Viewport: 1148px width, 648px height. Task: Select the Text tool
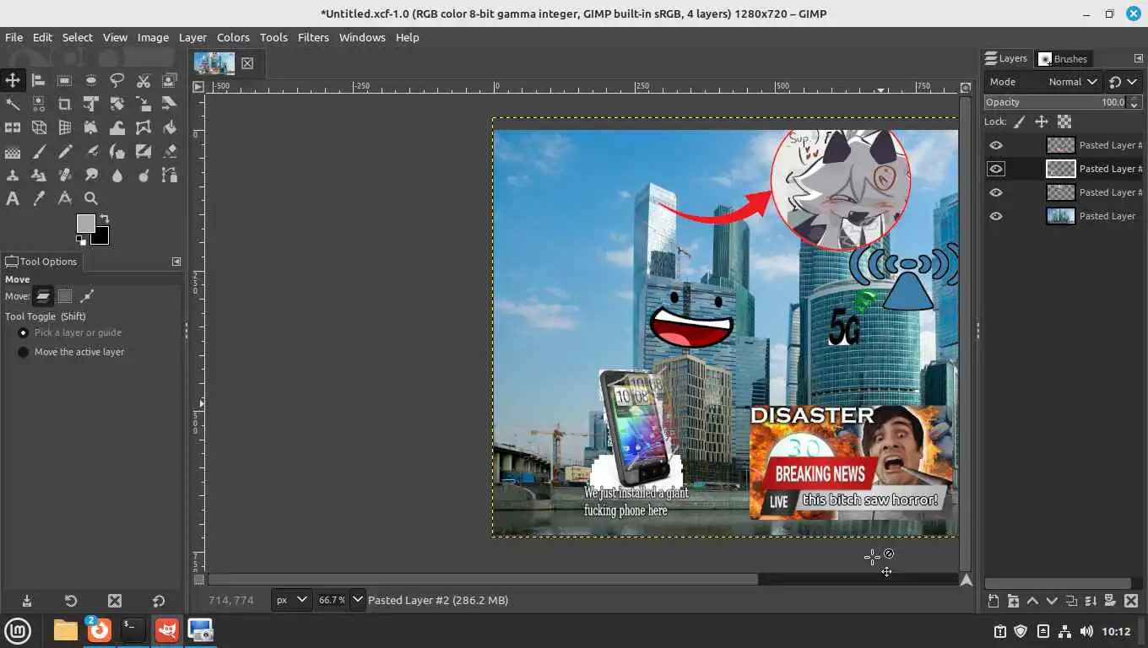click(x=12, y=199)
